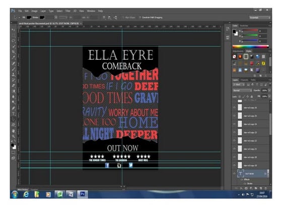Hide the copy 24 layer
The height and width of the screenshot is (211, 282).
point(234,124)
